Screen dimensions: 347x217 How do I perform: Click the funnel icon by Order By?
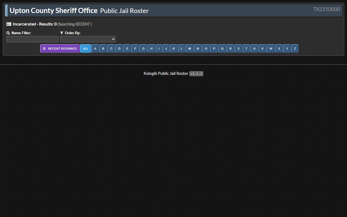(x=62, y=33)
